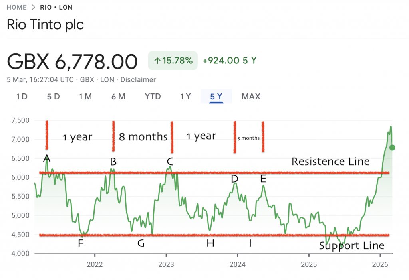Open the 6M chart view
Screen dimensions: 409x280
pos(118,97)
